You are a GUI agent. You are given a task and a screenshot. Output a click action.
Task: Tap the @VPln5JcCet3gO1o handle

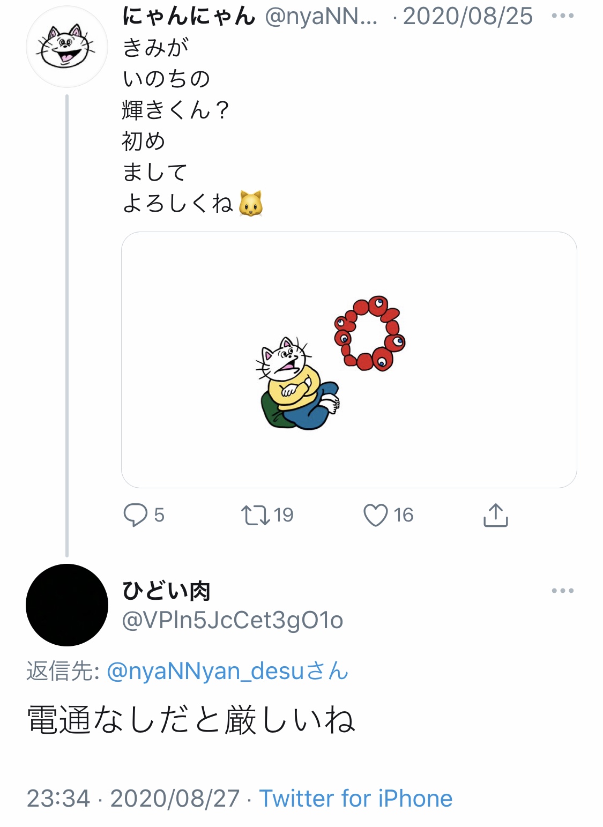(233, 620)
